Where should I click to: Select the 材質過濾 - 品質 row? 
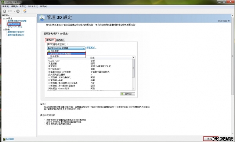(x=90, y=80)
